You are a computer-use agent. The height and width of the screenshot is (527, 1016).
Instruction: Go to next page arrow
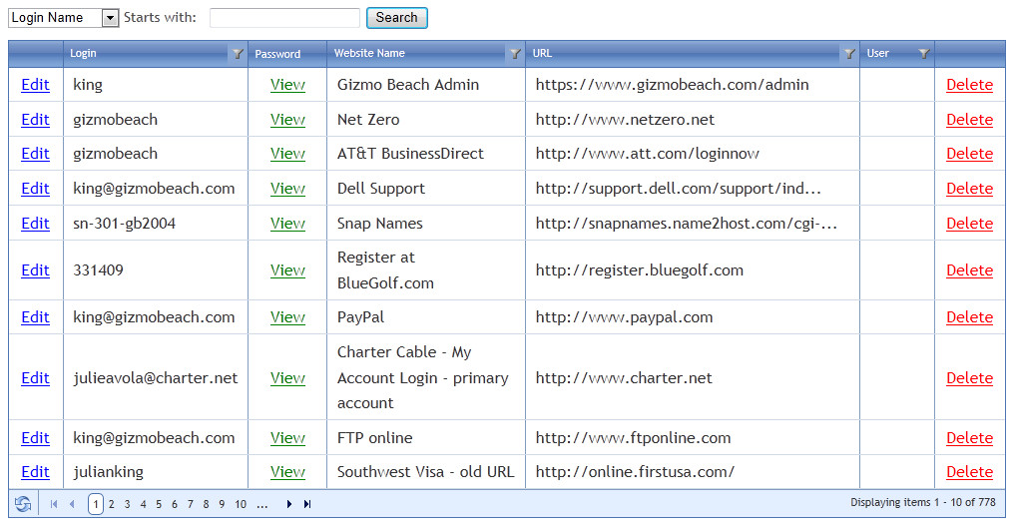tap(289, 504)
